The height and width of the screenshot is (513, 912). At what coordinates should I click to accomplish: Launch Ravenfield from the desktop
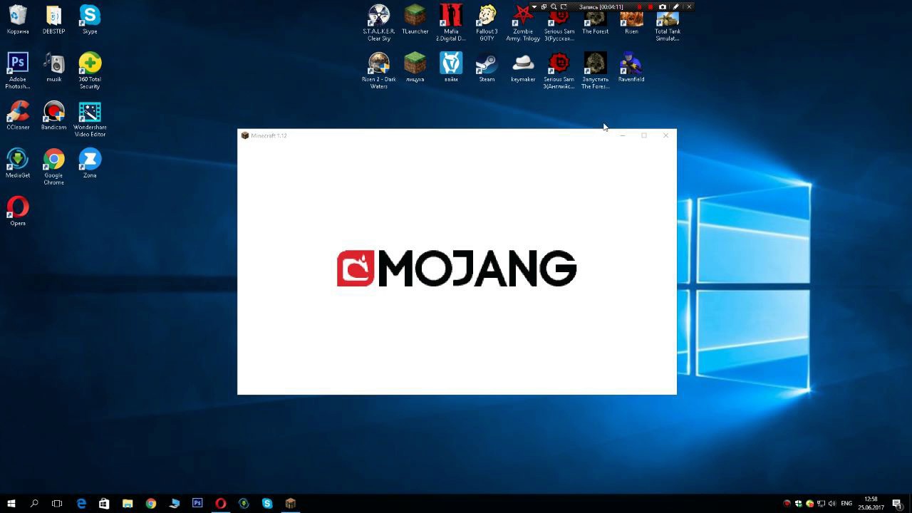(x=631, y=67)
